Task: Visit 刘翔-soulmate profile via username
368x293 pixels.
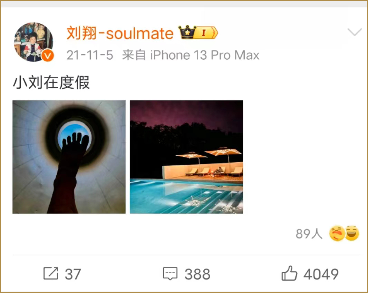Action: [x=120, y=33]
